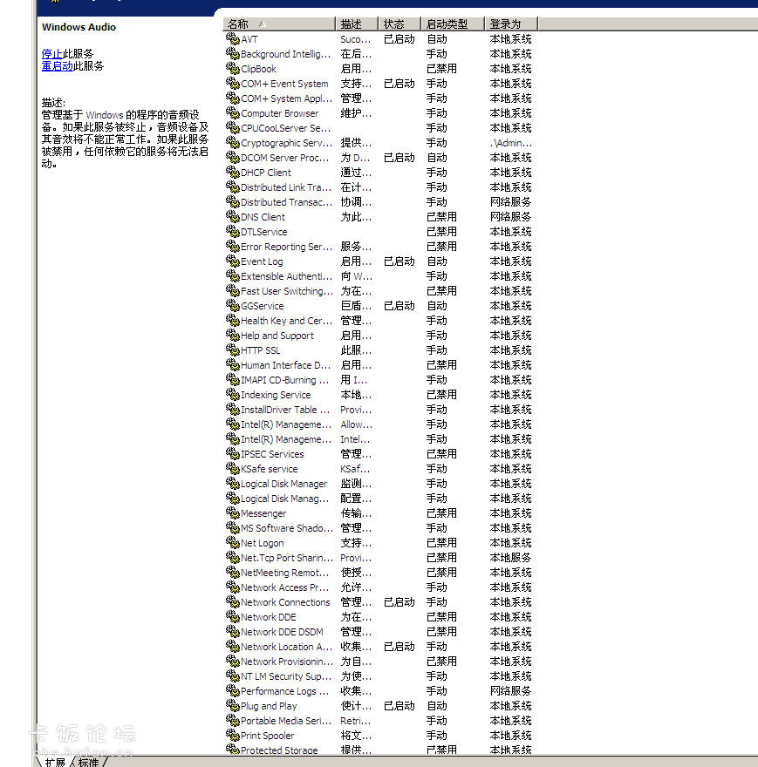Click 已启动 status in GGService row
This screenshot has width=758, height=767.
[x=399, y=306]
